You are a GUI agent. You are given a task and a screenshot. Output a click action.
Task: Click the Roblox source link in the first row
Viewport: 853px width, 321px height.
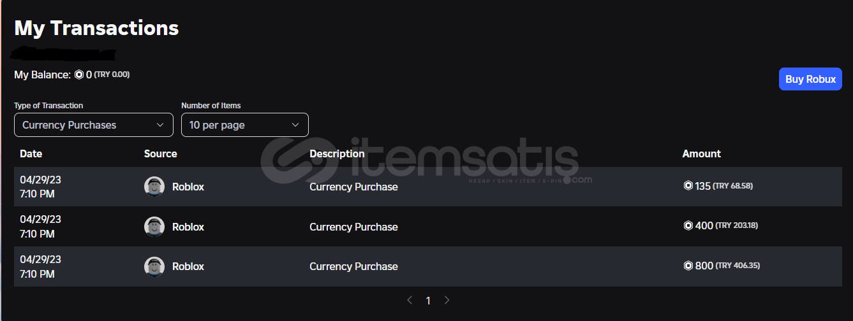(x=188, y=187)
